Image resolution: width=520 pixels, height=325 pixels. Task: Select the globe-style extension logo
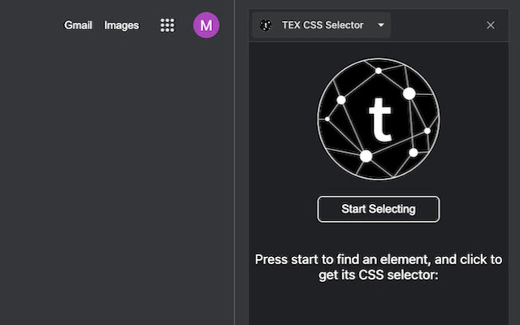(x=378, y=119)
